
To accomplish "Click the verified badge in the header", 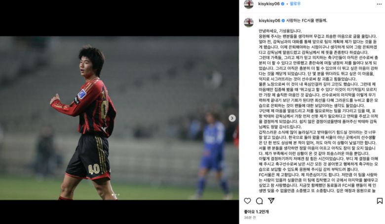I will click(x=283, y=4).
